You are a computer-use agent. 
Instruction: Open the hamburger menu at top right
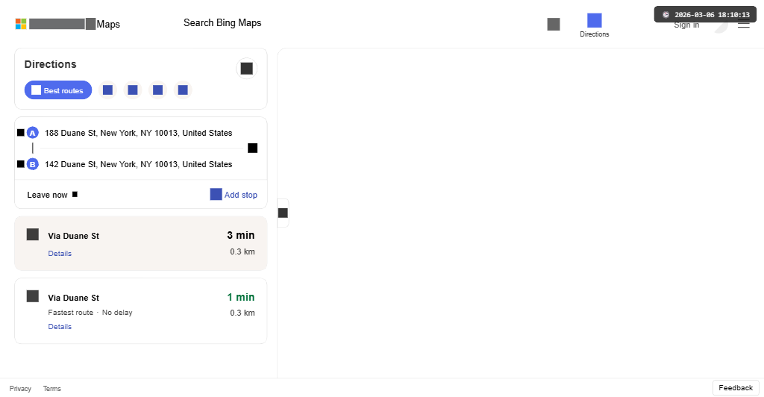[744, 25]
